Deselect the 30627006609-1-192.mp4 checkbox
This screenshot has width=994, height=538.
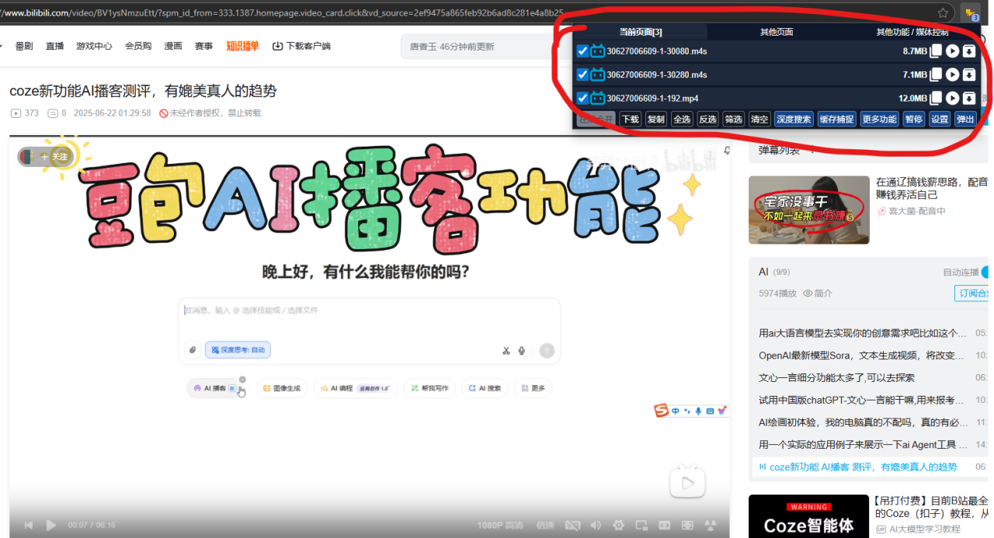pyautogui.click(x=583, y=98)
